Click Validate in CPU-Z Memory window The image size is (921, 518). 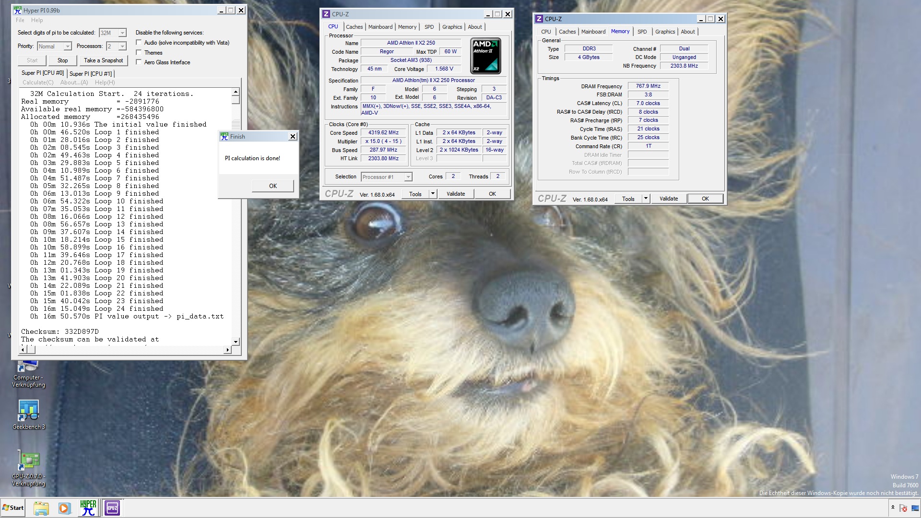click(x=669, y=199)
